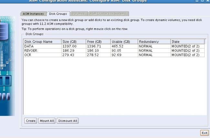Maximize the ASM Configuration Assistant window

click(203, 1)
